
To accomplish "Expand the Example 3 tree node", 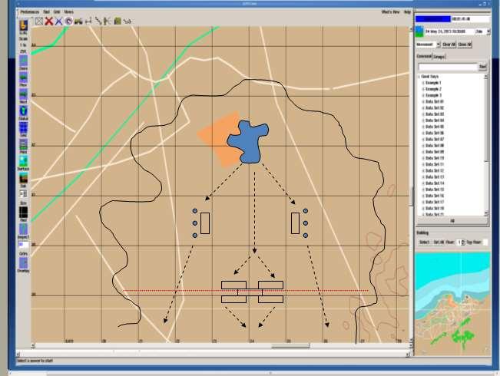I will point(423,95).
